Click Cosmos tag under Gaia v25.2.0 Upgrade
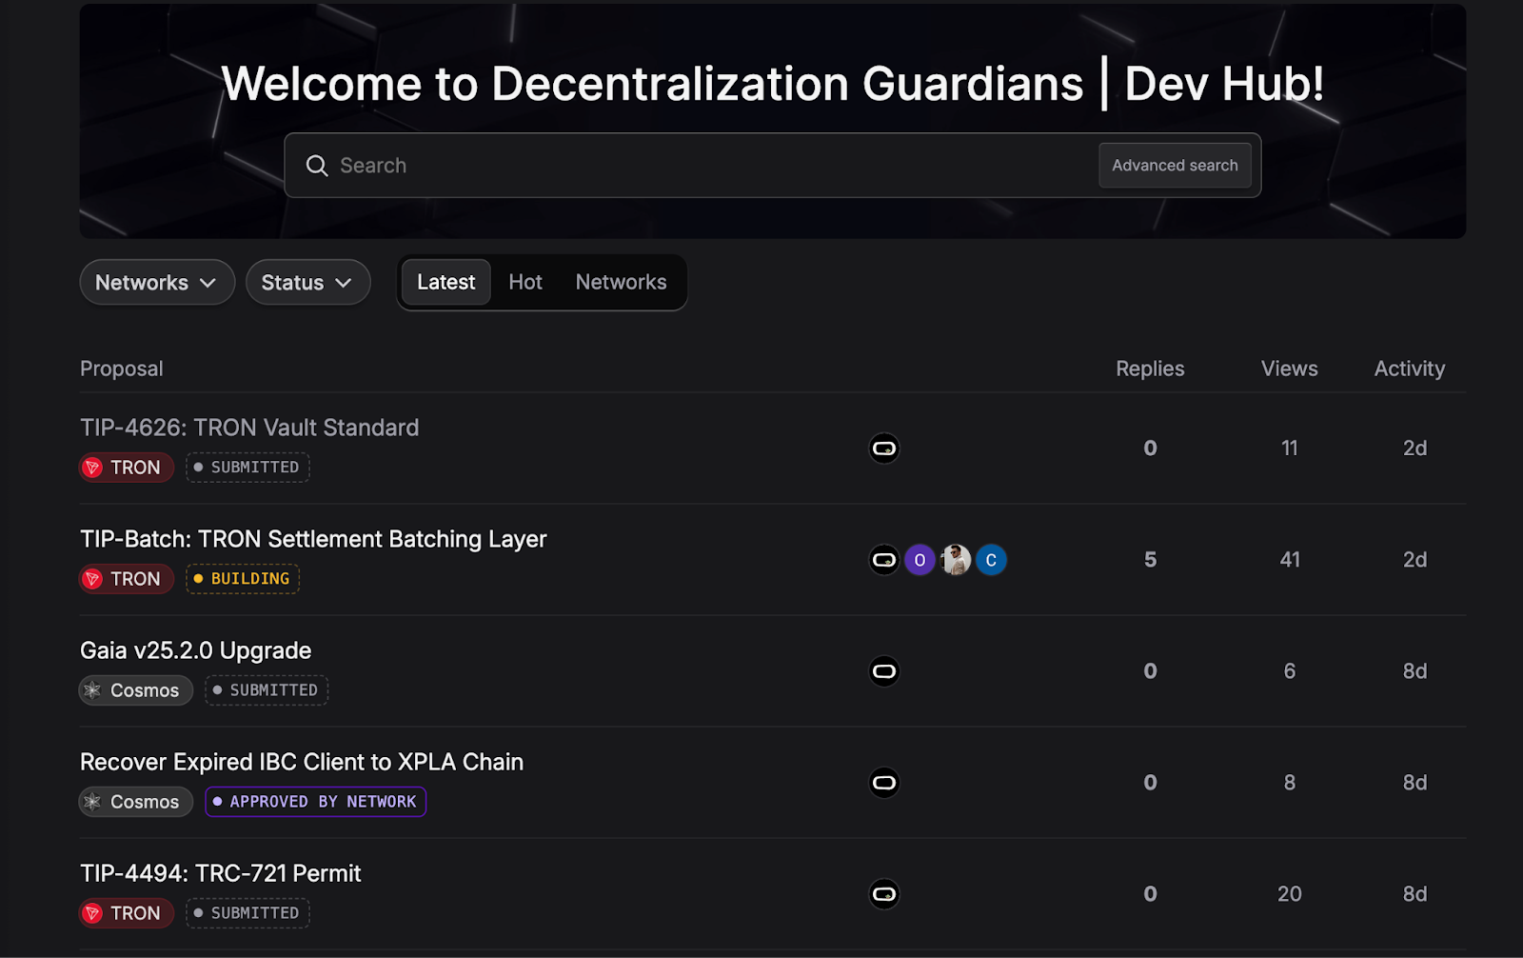The height and width of the screenshot is (958, 1523). tap(136, 690)
